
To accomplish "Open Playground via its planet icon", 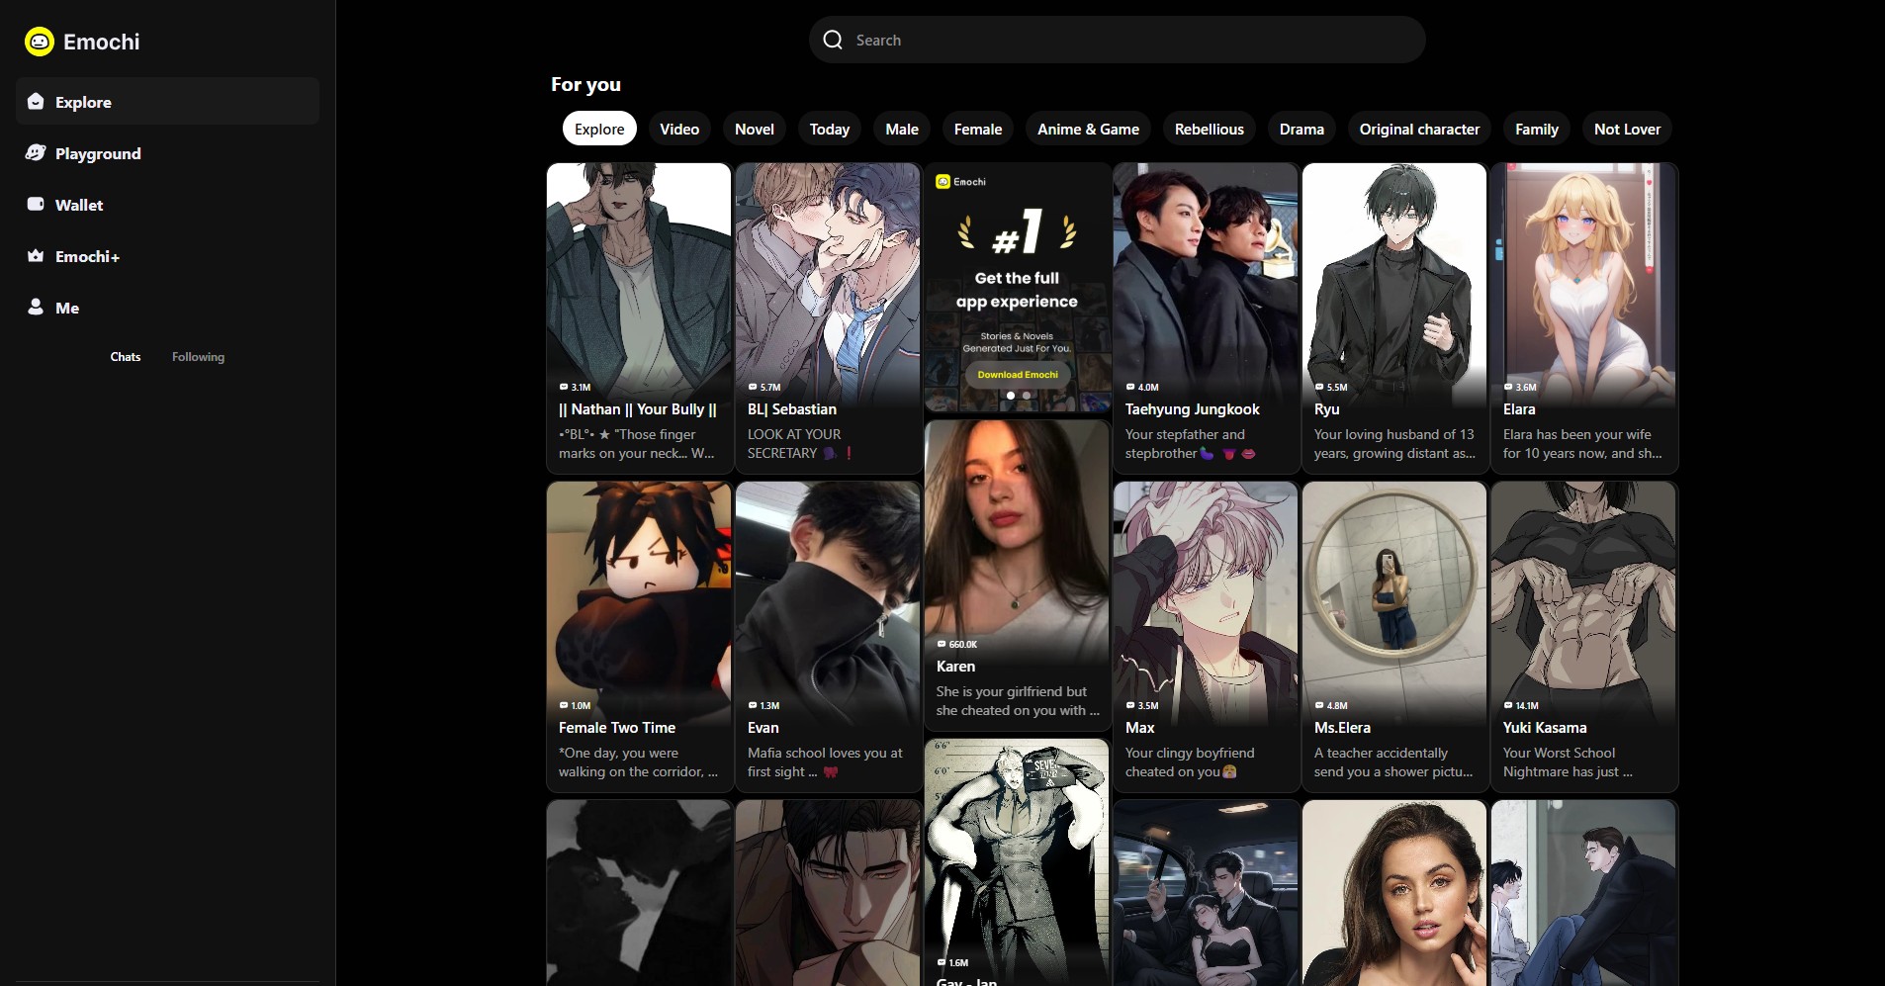I will pyautogui.click(x=36, y=153).
